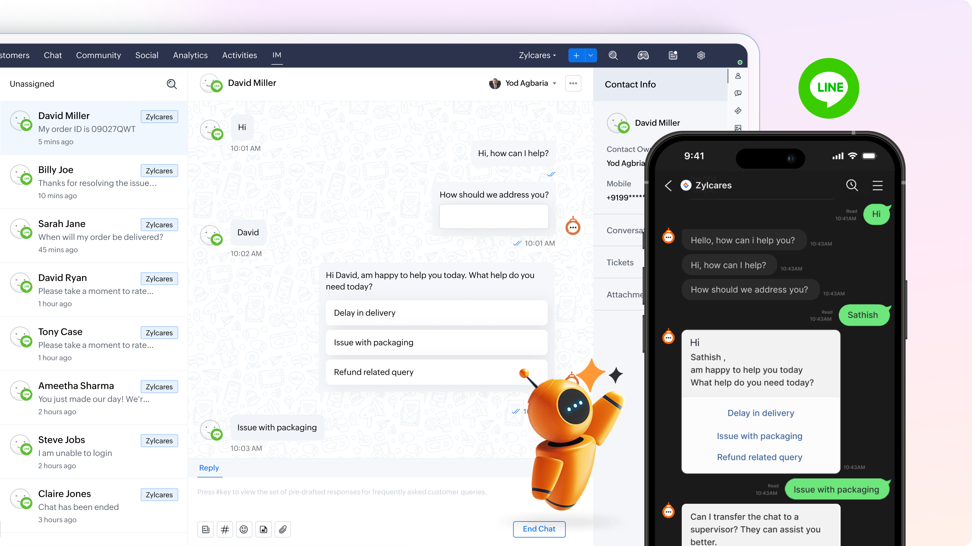Image resolution: width=972 pixels, height=546 pixels.
Task: Open the emoji picker in reply toolbar
Action: (244, 529)
